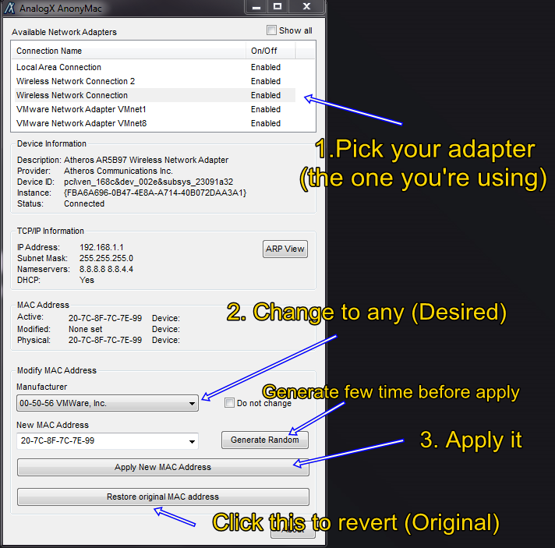This screenshot has height=548, width=555.
Task: Click the subnet mask value 255.255.255.0
Action: tap(106, 258)
